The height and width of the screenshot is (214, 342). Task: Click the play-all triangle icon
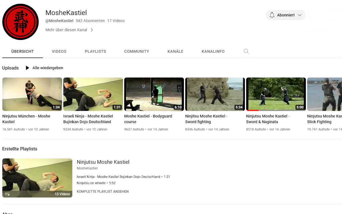point(27,68)
